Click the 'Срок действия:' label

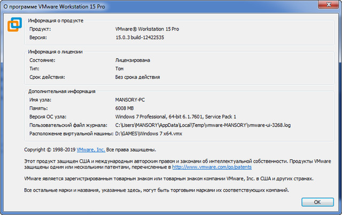coord(47,77)
